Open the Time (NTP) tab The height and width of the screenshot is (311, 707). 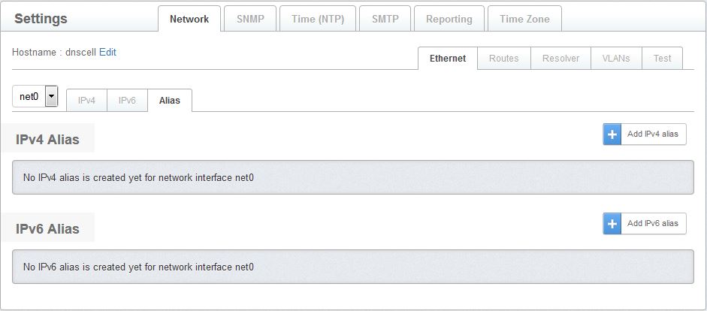pos(318,20)
